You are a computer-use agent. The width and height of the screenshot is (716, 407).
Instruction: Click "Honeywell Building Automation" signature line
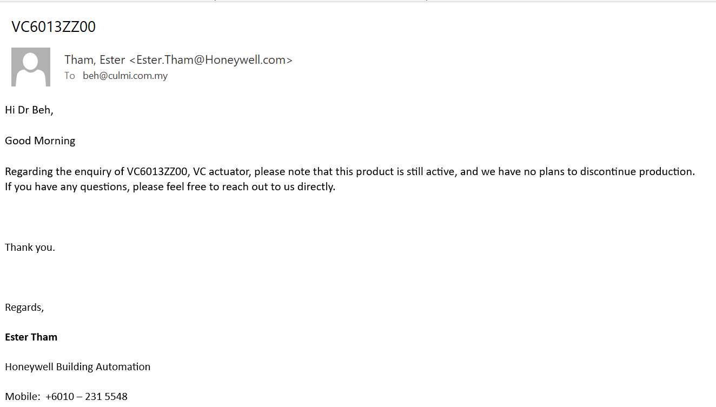coord(78,367)
